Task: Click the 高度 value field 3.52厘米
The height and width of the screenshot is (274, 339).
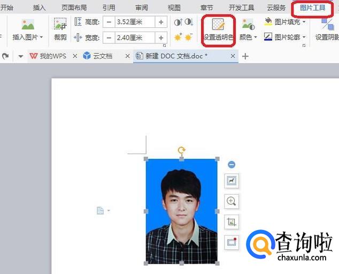Action: click(x=135, y=22)
